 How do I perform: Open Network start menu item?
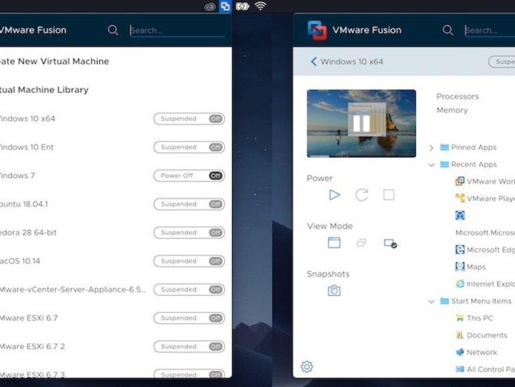[476, 352]
